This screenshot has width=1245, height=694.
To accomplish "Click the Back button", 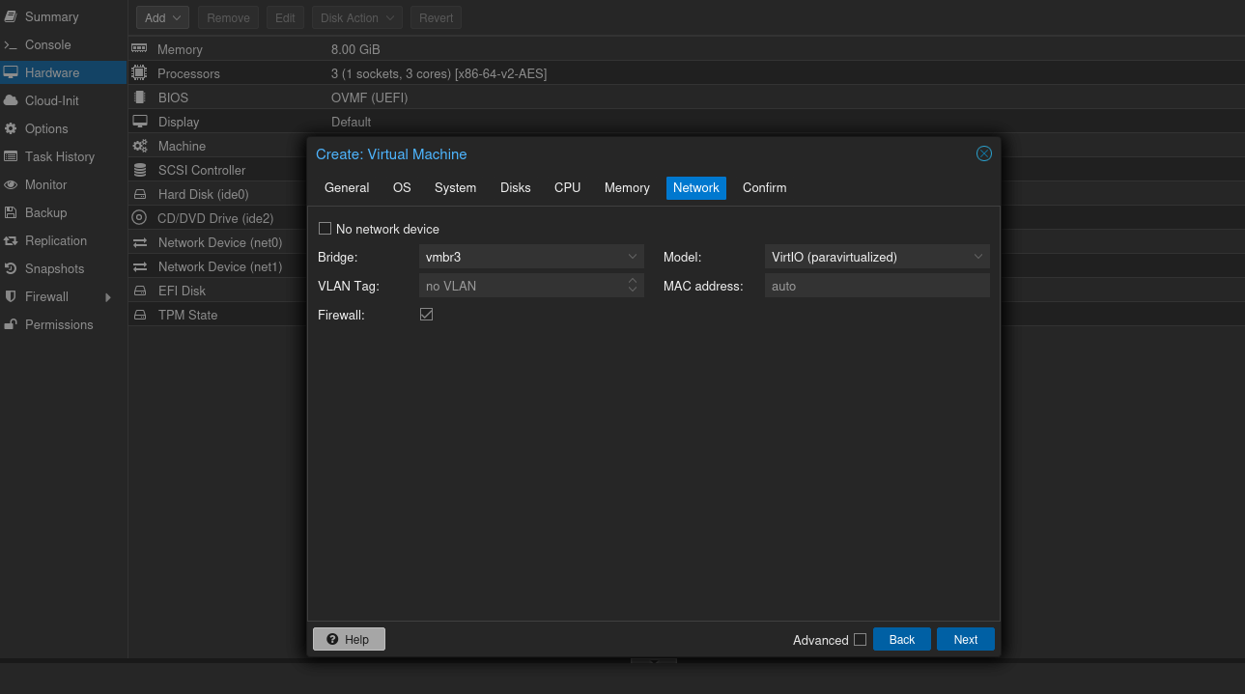I will [902, 639].
